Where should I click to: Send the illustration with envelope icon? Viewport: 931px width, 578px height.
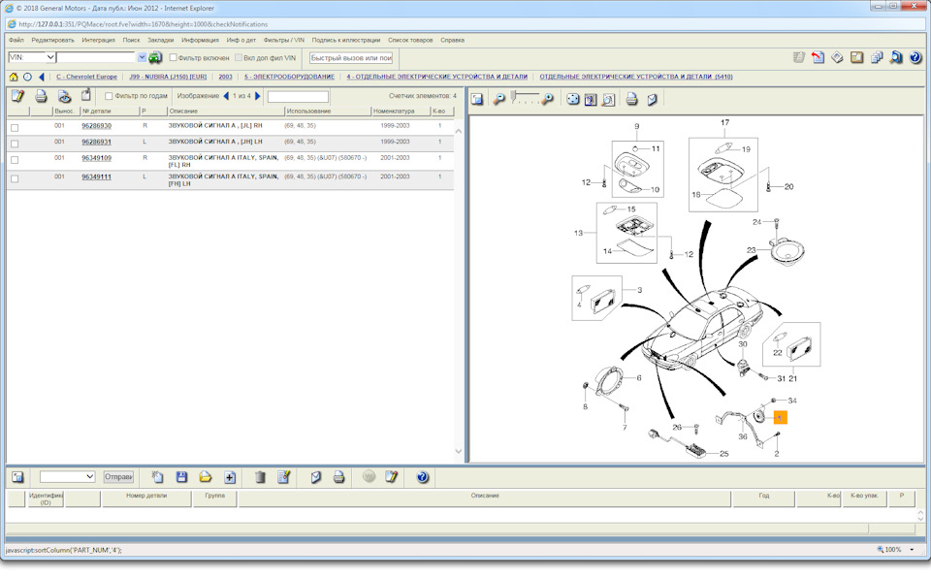(652, 99)
